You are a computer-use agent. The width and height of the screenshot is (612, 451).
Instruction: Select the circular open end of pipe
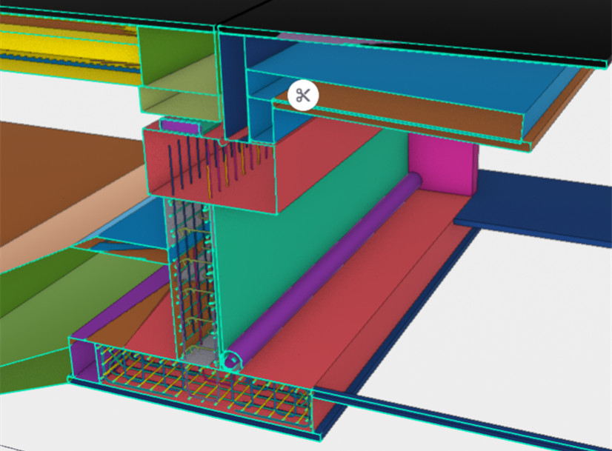click(232, 361)
